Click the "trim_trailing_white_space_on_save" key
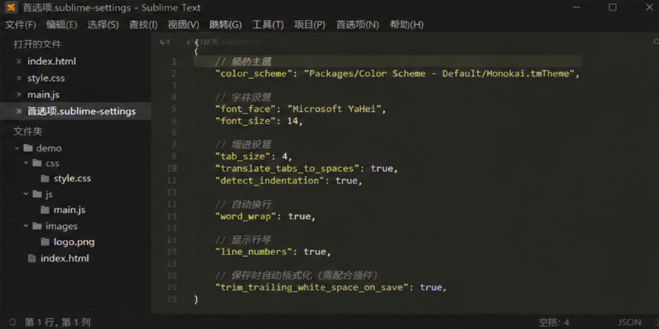Viewport: 659px width, 329px height. click(312, 287)
